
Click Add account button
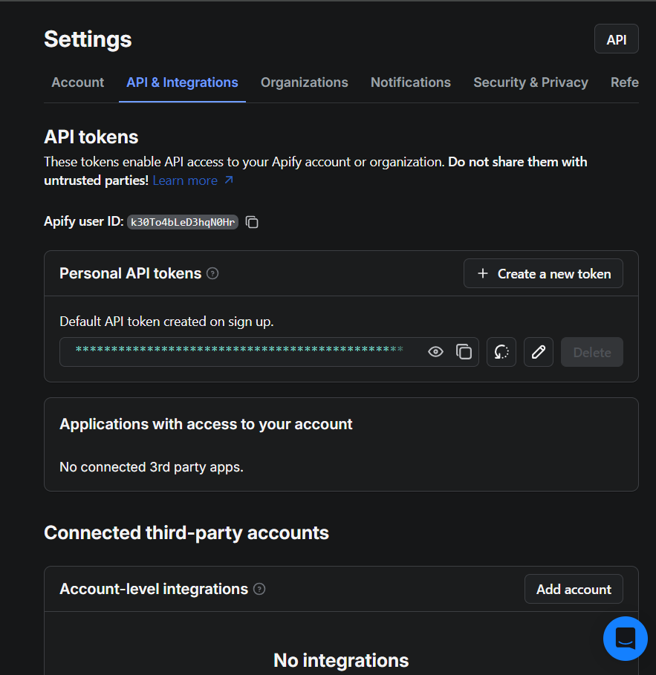point(574,589)
